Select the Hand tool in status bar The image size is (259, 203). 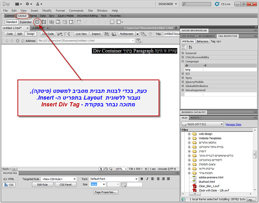[x=106, y=169]
